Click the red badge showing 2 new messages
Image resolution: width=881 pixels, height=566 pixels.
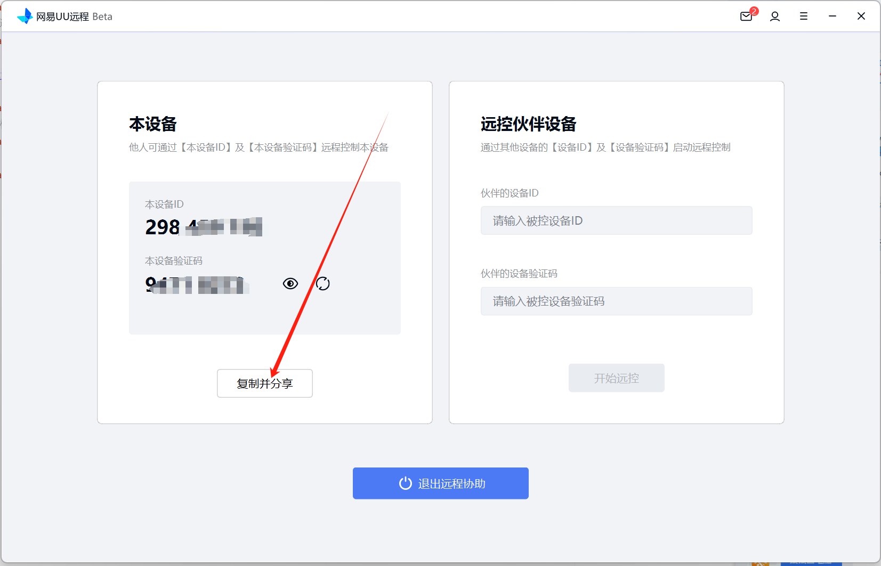(754, 11)
